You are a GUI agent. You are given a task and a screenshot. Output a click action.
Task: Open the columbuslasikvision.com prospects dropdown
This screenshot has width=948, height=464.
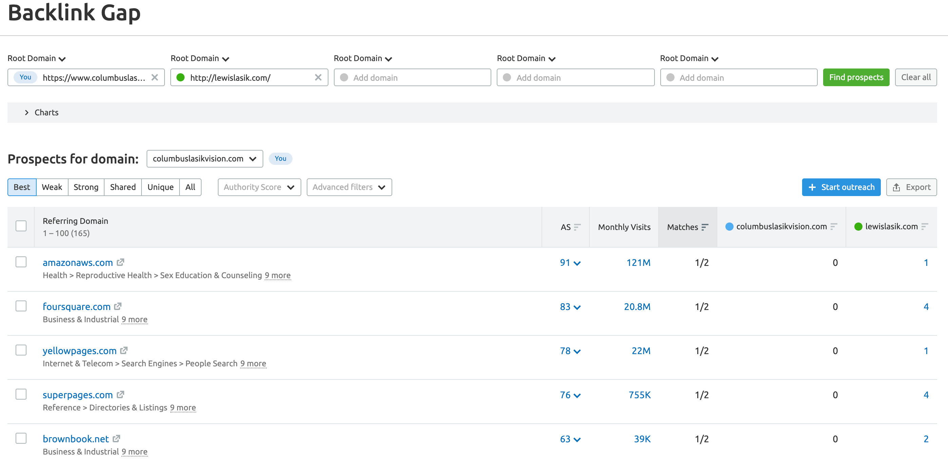coord(205,159)
